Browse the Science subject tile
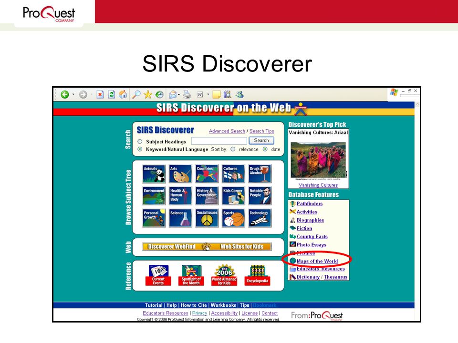This screenshot has width=458, height=343. (x=180, y=218)
